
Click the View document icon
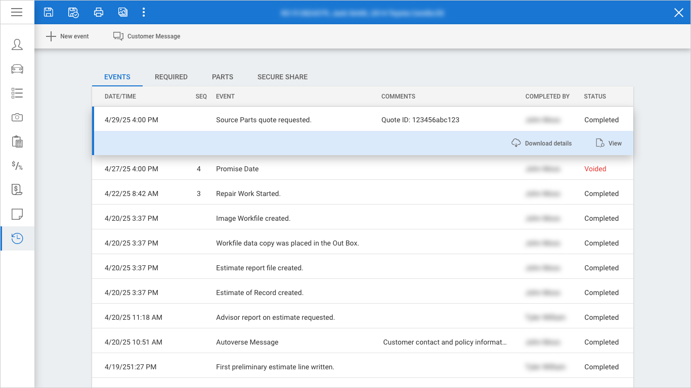pos(600,143)
